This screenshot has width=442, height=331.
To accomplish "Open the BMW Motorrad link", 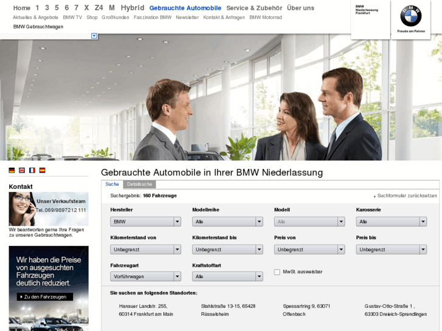I will point(266,18).
